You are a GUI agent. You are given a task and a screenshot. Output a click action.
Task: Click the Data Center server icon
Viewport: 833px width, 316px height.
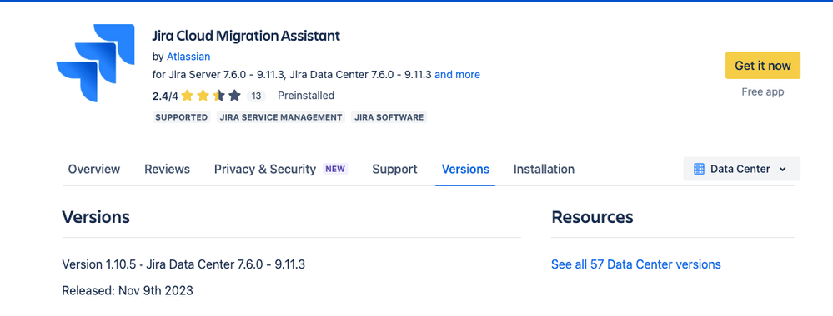pos(699,169)
